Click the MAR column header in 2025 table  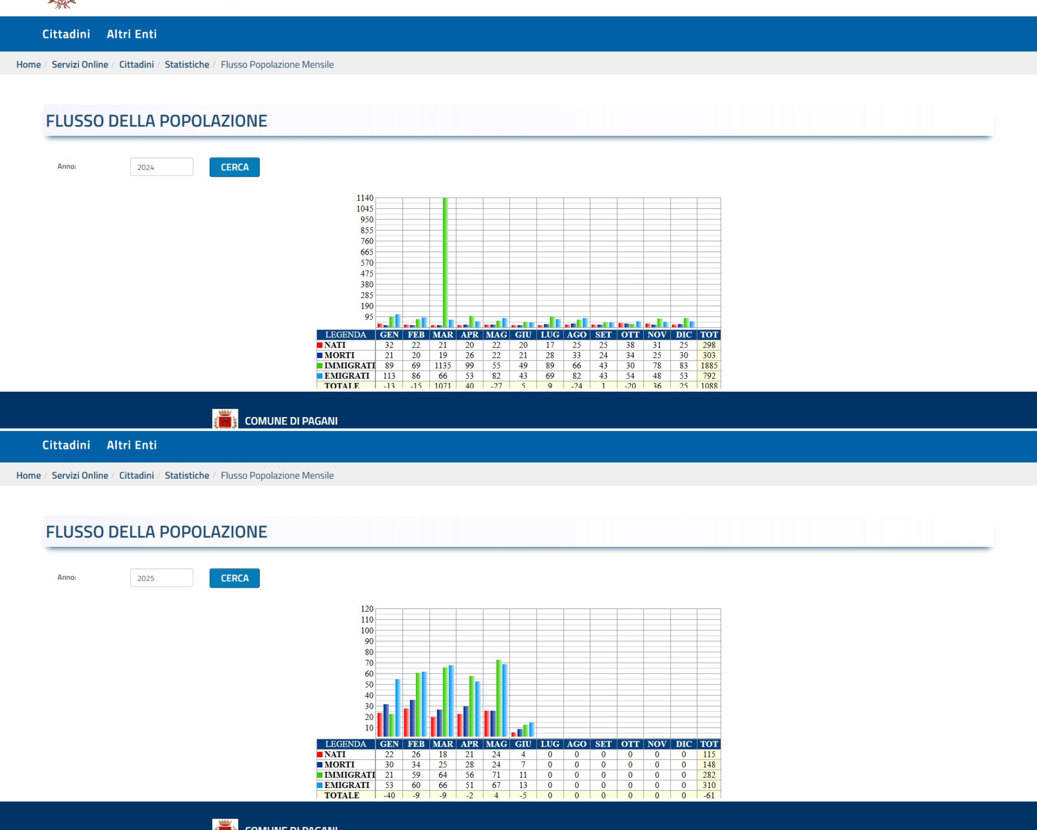point(443,744)
